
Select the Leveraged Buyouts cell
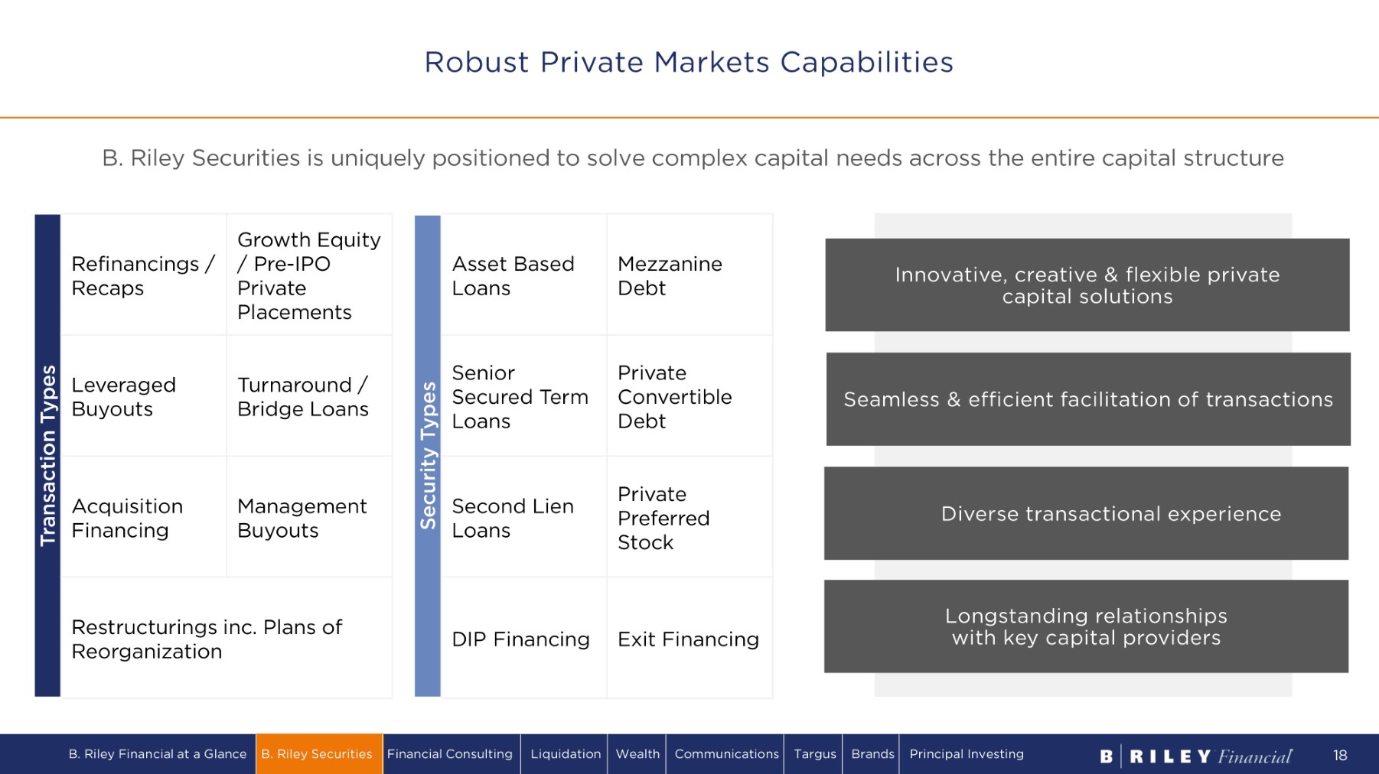143,396
